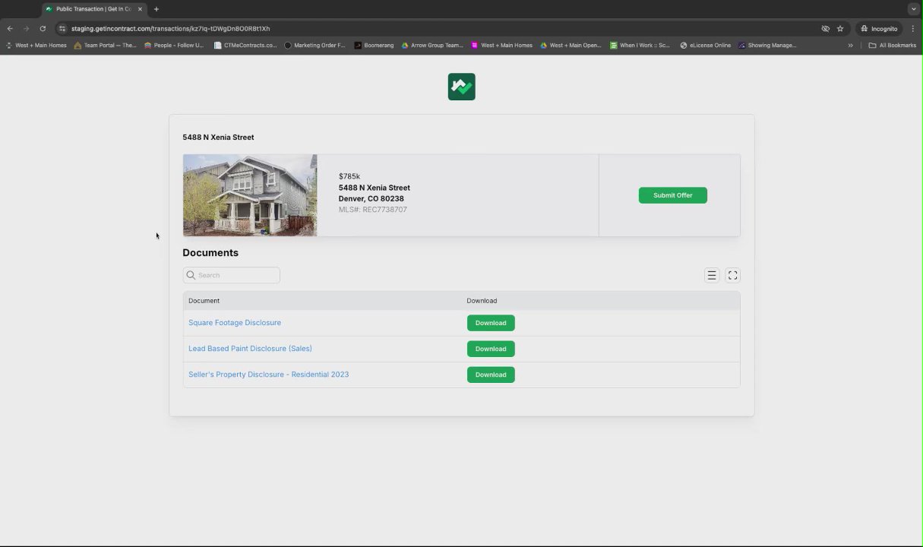The width and height of the screenshot is (923, 547).
Task: Click the Incognito profile button
Action: pos(879,29)
